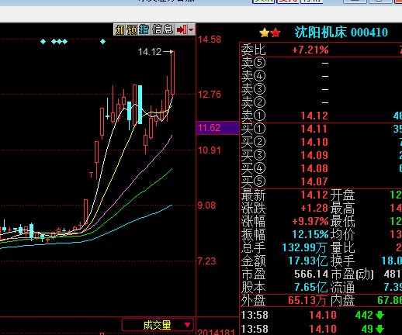Click the blue 指 indicator button
This screenshot has height=335, width=402.
(144, 29)
